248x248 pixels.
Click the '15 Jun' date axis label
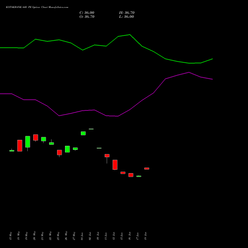coord(122,236)
